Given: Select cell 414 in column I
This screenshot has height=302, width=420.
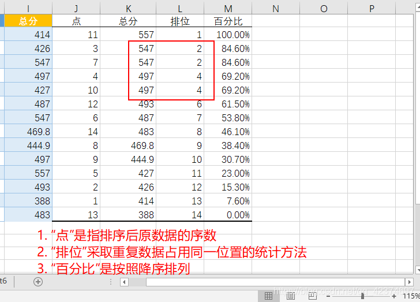Looking at the screenshot, I should [28, 34].
